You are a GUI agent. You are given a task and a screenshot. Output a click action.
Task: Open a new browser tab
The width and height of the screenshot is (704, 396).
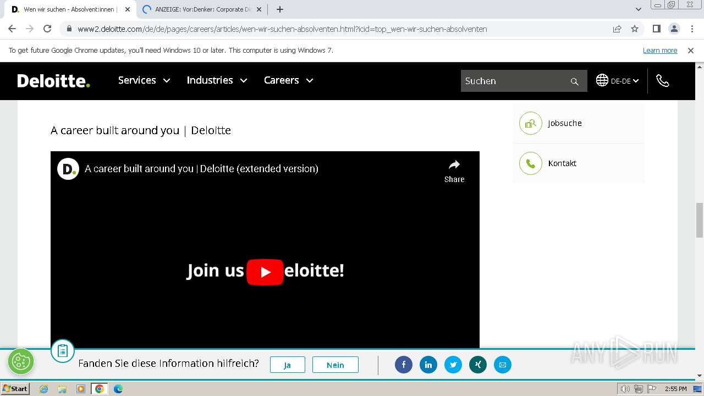280,9
